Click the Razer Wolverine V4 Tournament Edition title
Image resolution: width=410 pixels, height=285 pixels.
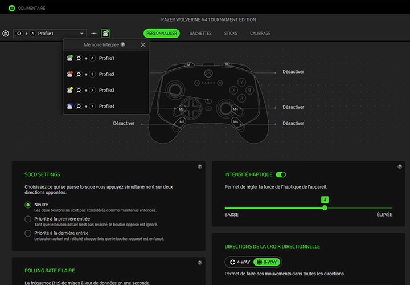208,19
